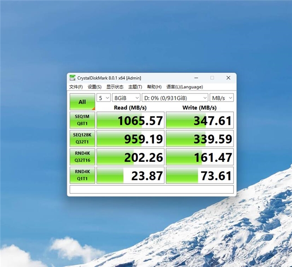Close the CrystalDiskMark window
292x267 pixels.
click(228, 78)
